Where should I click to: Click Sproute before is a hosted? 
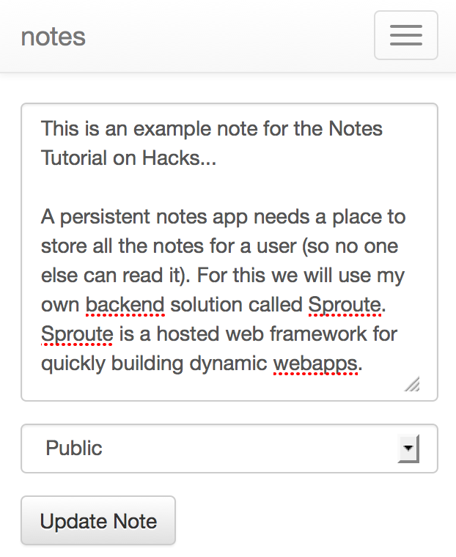(77, 334)
